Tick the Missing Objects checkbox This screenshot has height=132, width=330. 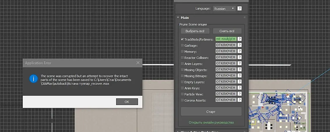click(x=182, y=70)
